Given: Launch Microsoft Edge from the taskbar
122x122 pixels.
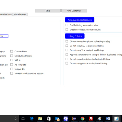Looking at the screenshot, I should [x=32, y=119].
